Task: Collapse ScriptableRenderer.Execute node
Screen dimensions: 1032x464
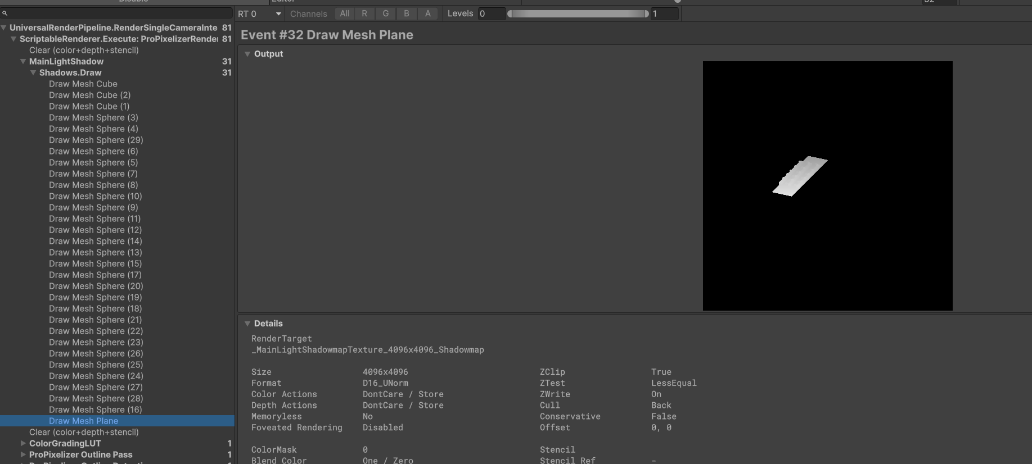Action: pos(13,39)
